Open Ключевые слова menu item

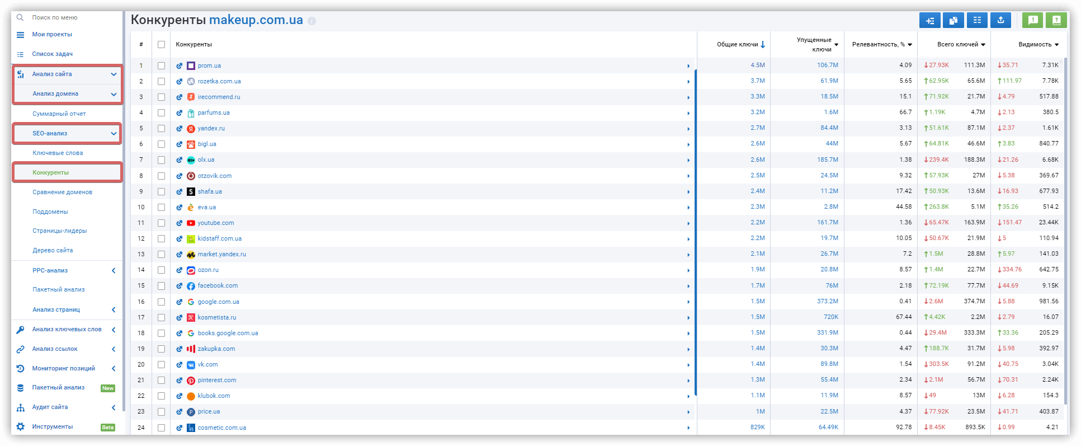click(58, 153)
